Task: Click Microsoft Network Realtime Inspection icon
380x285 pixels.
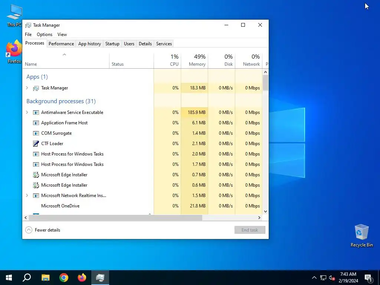Action: tap(36, 196)
